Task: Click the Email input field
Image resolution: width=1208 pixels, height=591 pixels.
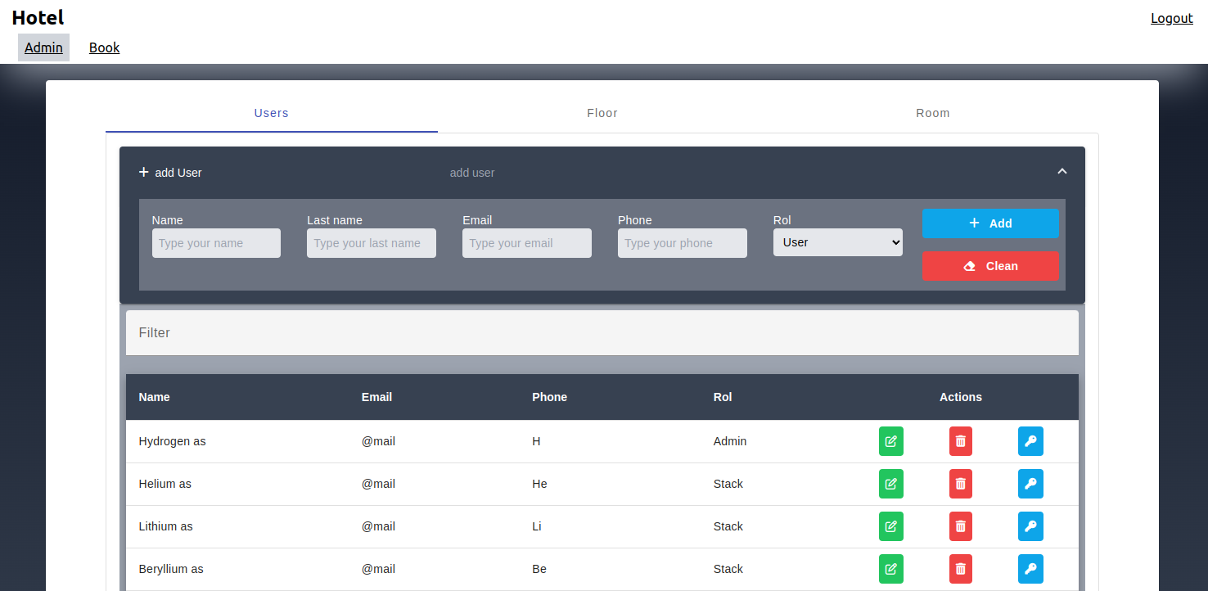Action: (526, 243)
